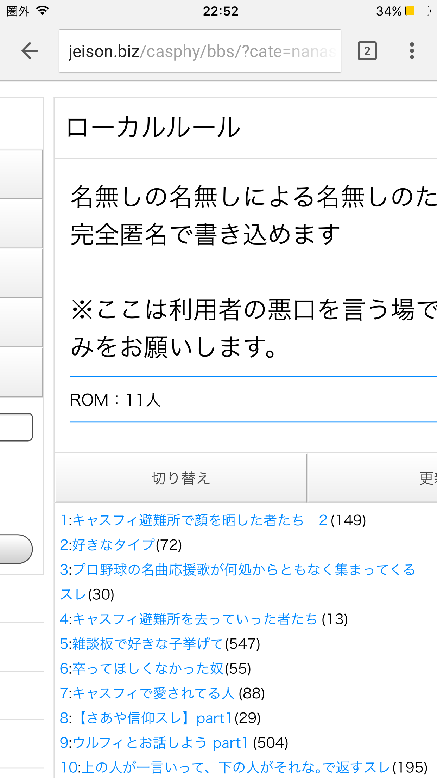
Task: Tap the ローカルルール heading
Action: (153, 127)
